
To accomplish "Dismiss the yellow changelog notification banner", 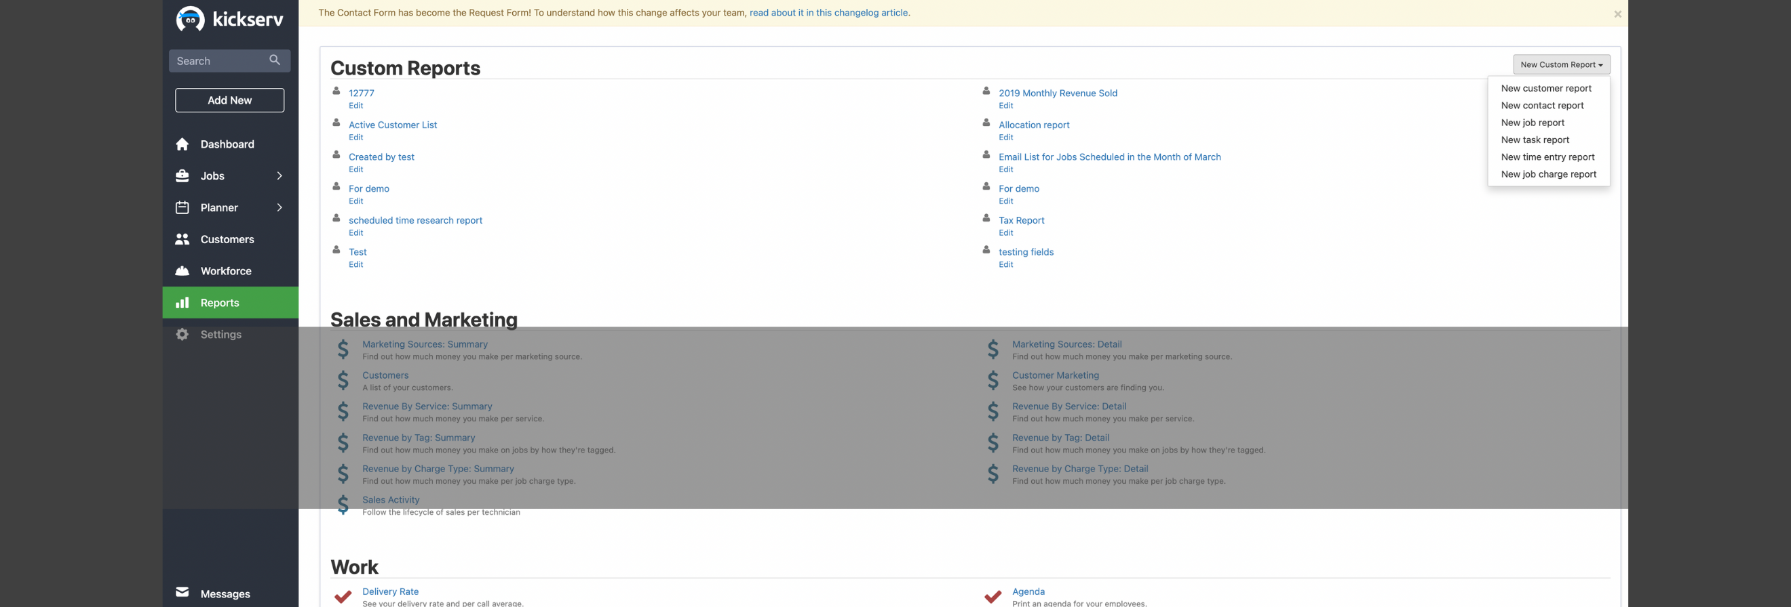I will click(x=1617, y=14).
